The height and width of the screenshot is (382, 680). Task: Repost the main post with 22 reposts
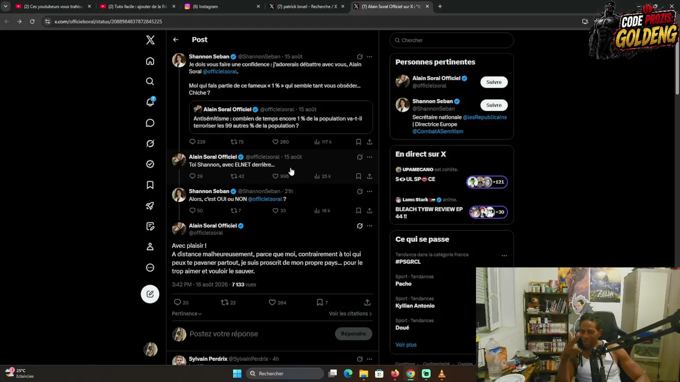pyautogui.click(x=228, y=302)
